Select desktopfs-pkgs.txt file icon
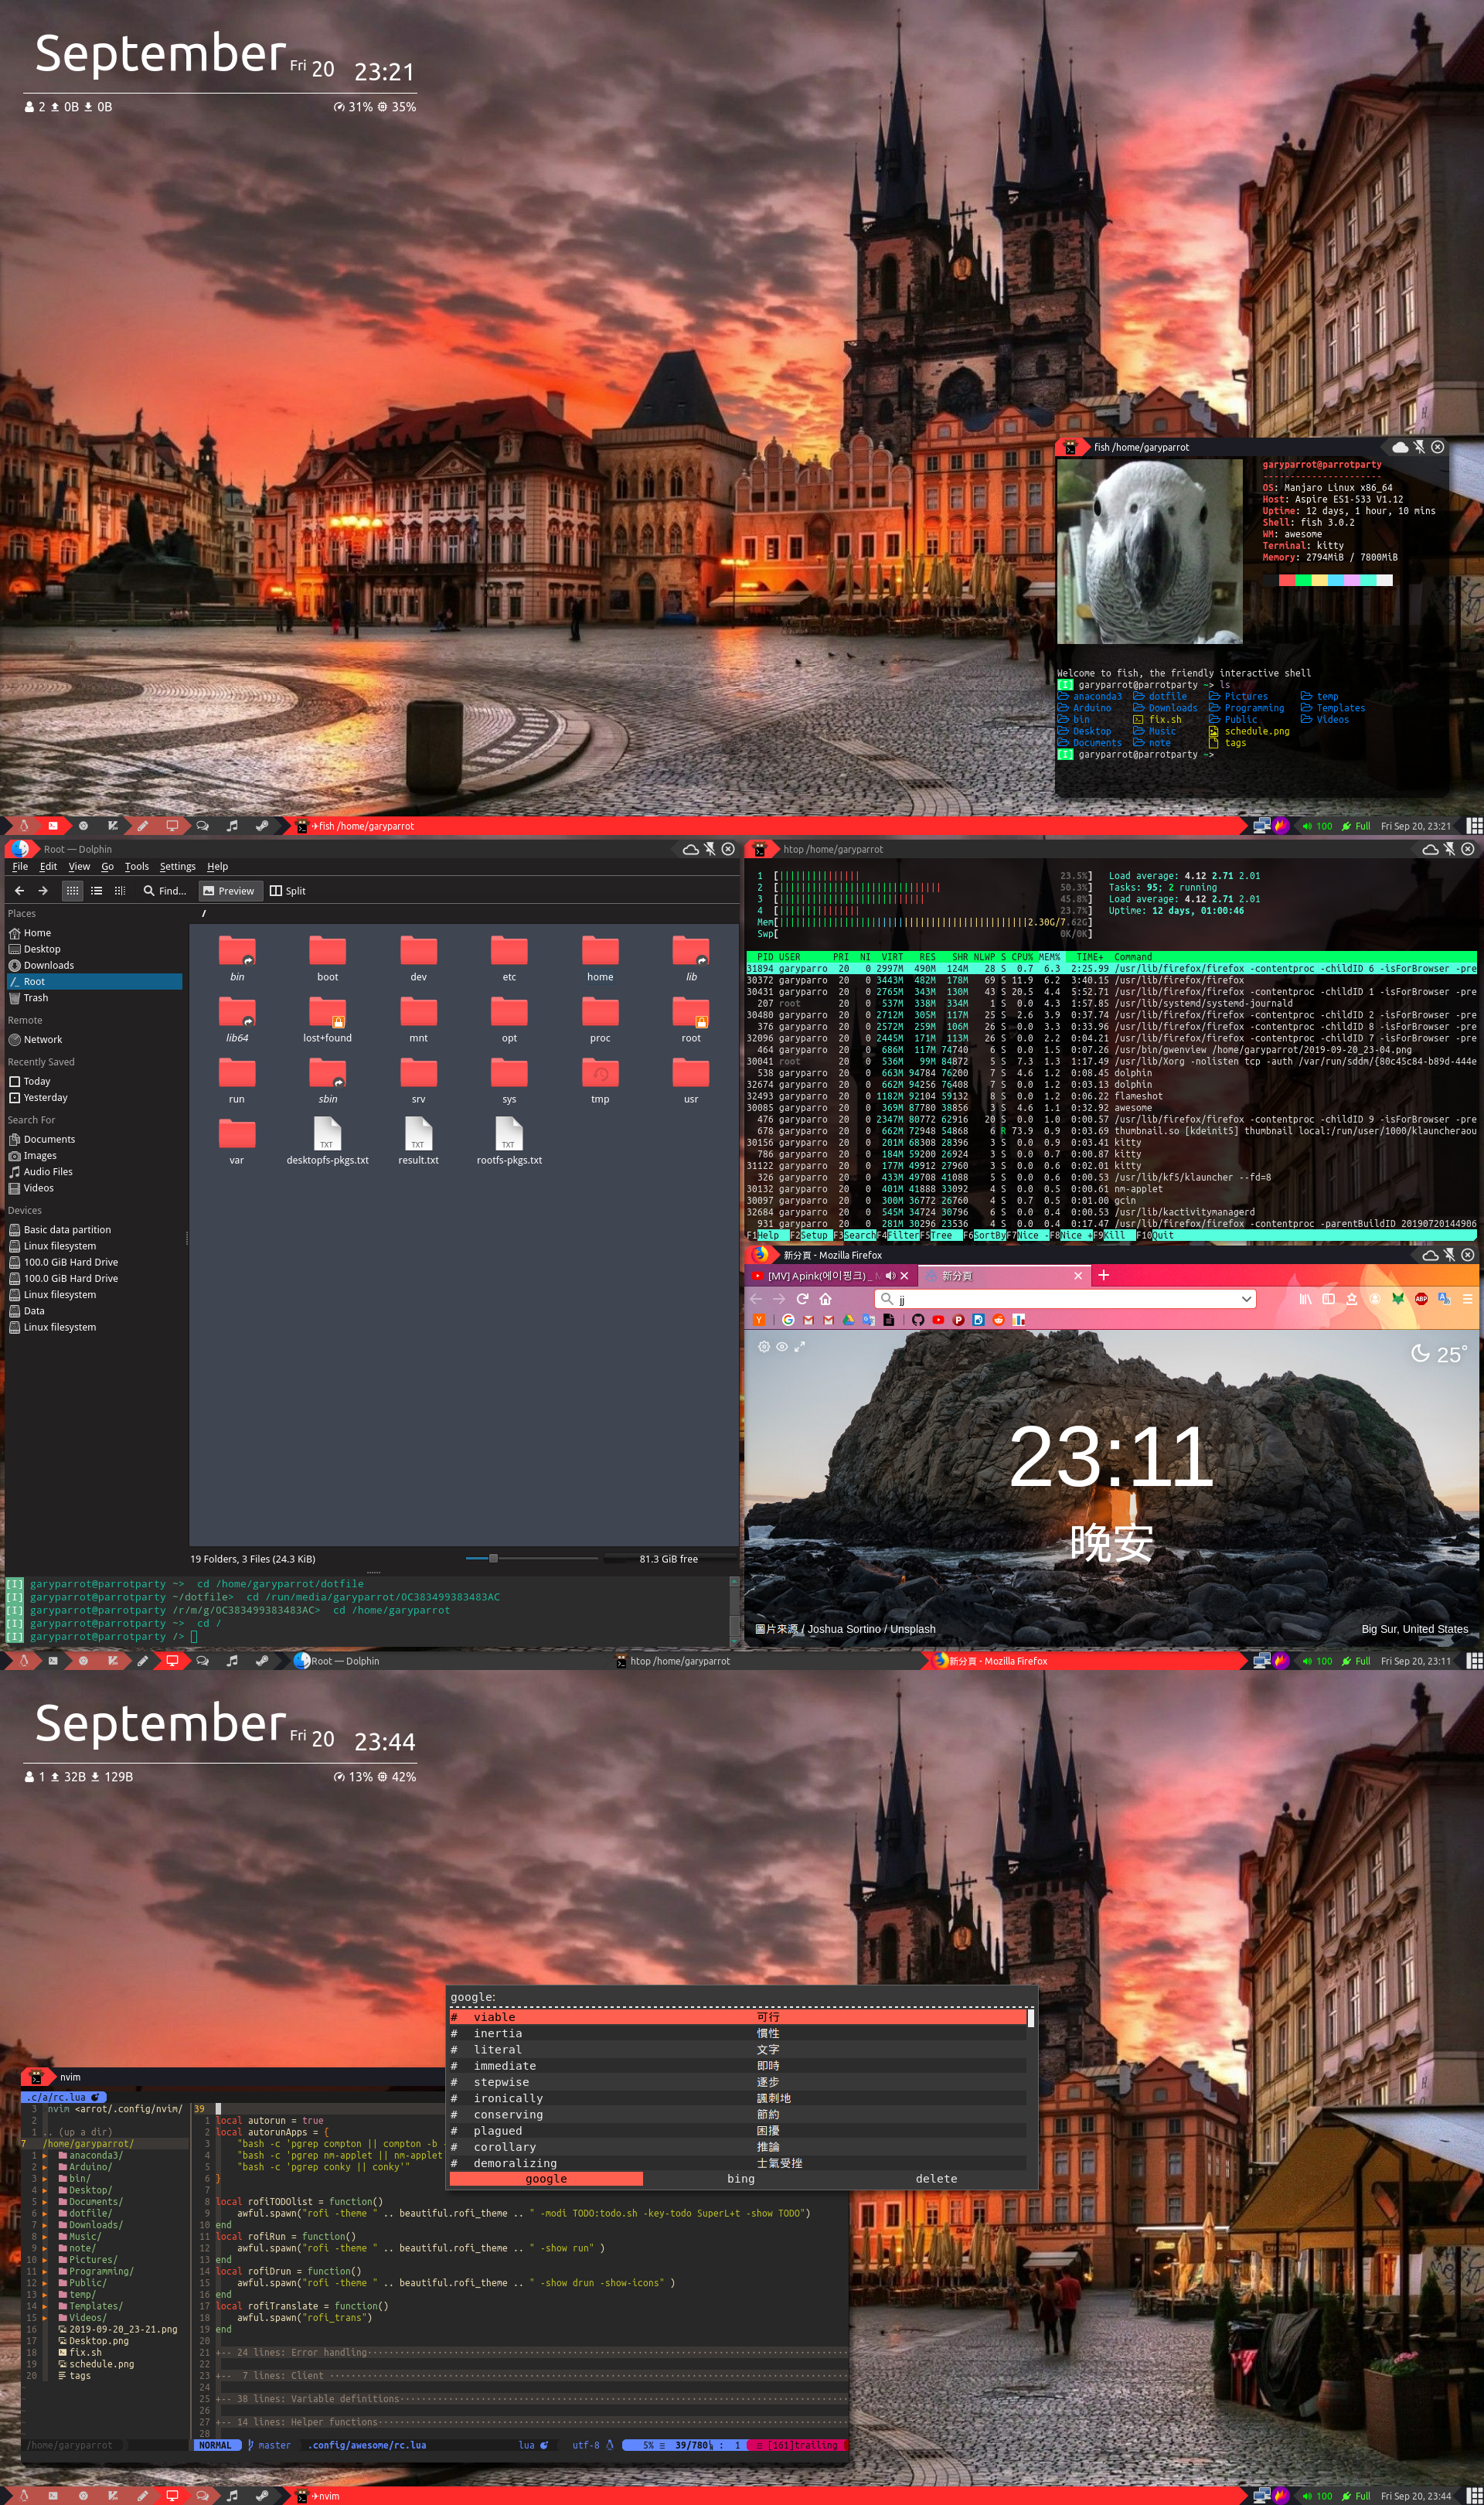 pos(327,1133)
